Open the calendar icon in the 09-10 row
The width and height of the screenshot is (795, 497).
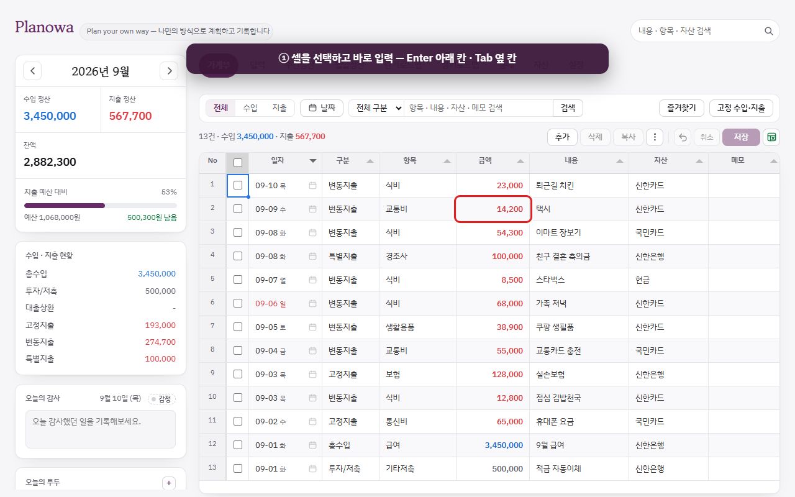(x=312, y=185)
